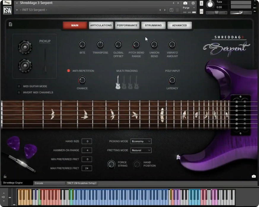259x207 pixels.
Task: Open the instrument info icon
Action: 193,3
